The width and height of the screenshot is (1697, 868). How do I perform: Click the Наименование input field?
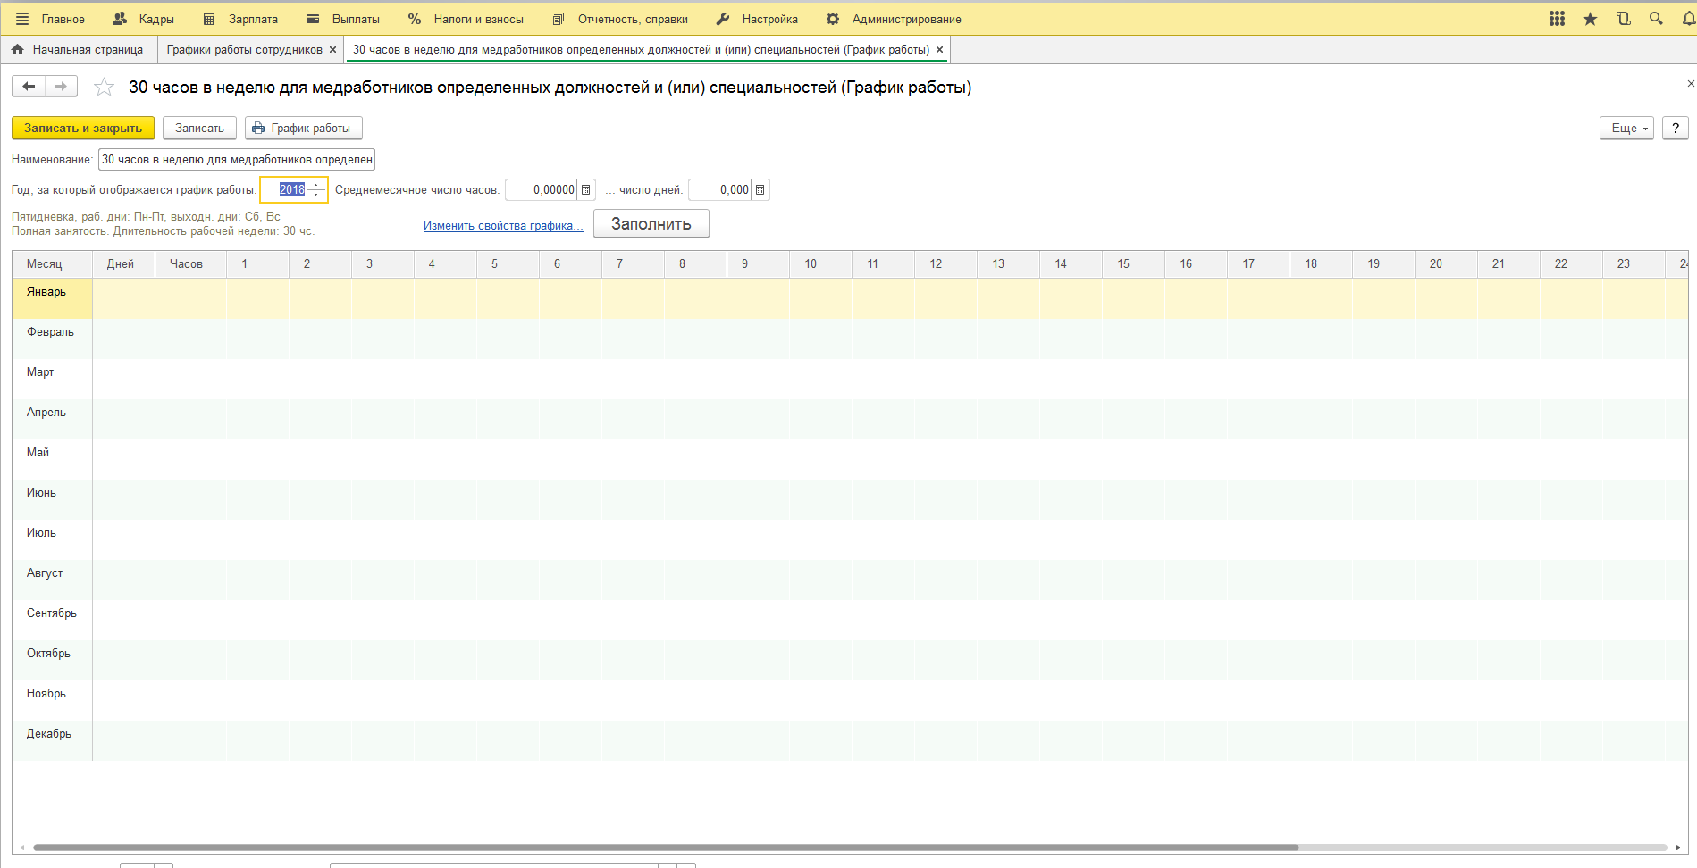237,160
